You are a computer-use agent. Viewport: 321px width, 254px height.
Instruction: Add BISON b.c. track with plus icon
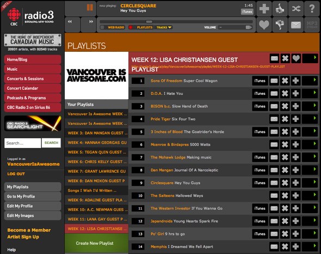[x=295, y=106]
